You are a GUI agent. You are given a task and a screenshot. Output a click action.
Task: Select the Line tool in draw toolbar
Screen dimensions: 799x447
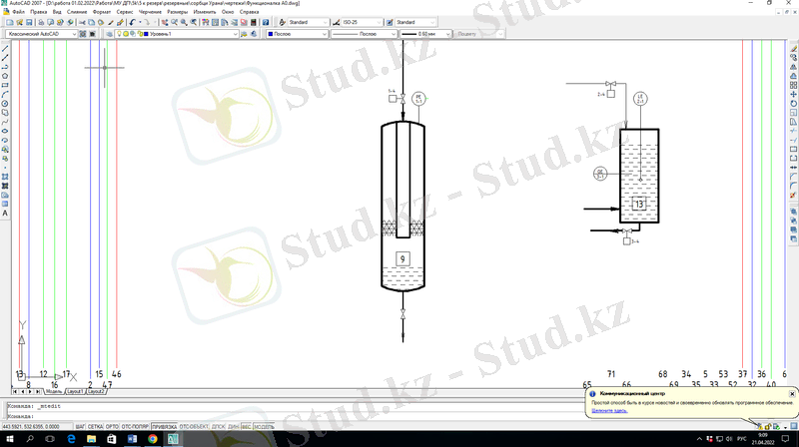[x=5, y=48]
